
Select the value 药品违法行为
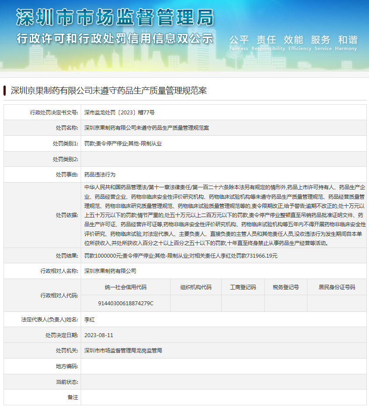pos(100,174)
